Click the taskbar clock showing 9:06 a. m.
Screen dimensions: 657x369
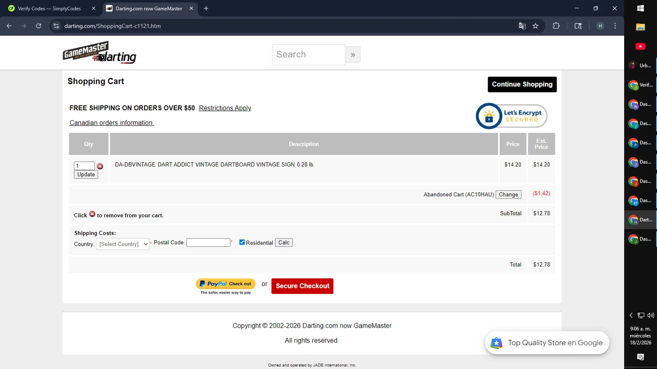(x=640, y=336)
